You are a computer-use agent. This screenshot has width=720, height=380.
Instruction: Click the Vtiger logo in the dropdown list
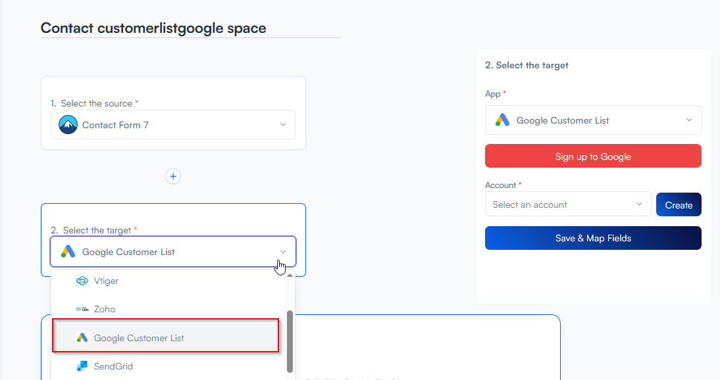(x=82, y=281)
